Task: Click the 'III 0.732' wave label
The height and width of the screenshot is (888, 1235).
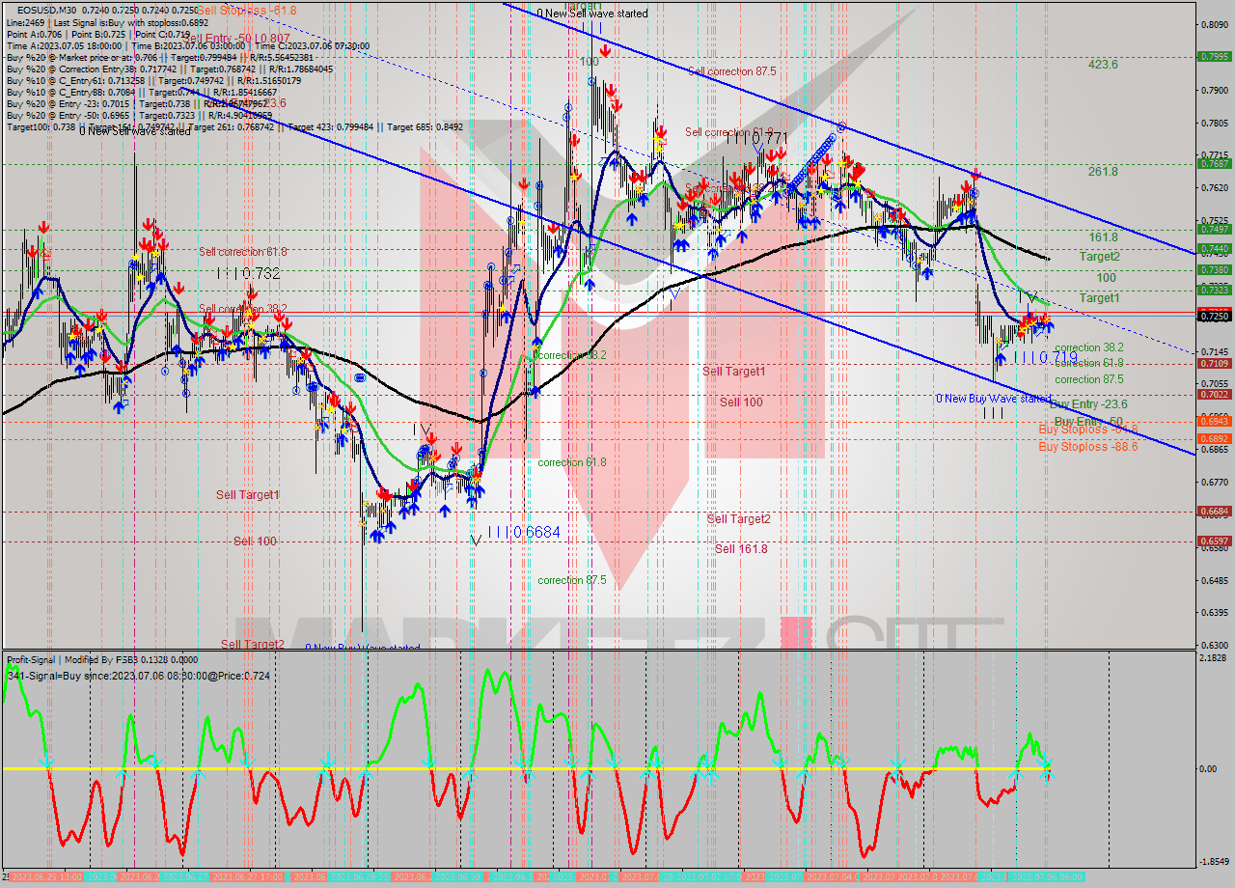Action: click(248, 274)
